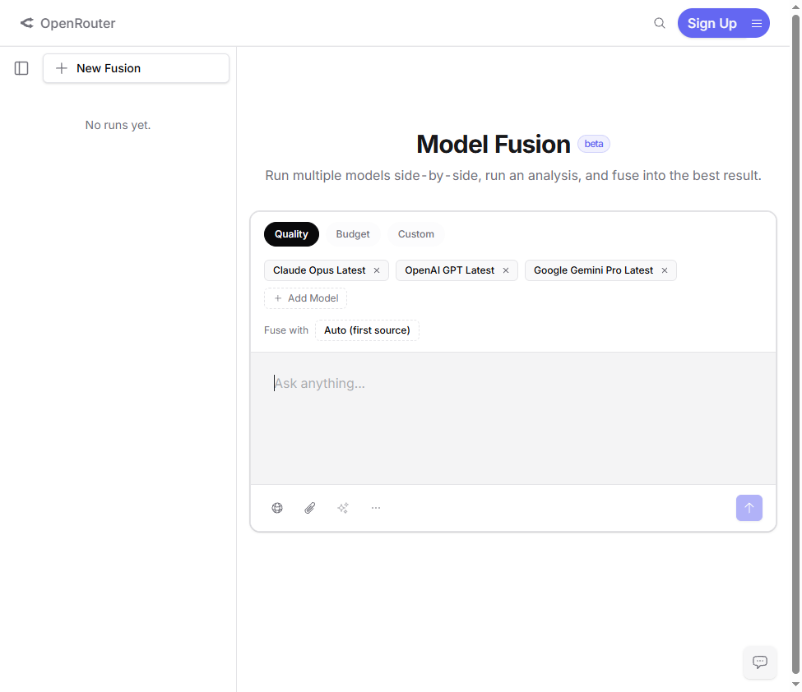Select the Quality preset tab
This screenshot has height=692, width=802.
[291, 234]
